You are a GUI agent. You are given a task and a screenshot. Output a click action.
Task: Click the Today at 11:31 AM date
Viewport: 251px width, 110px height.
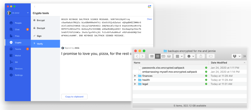221,84
